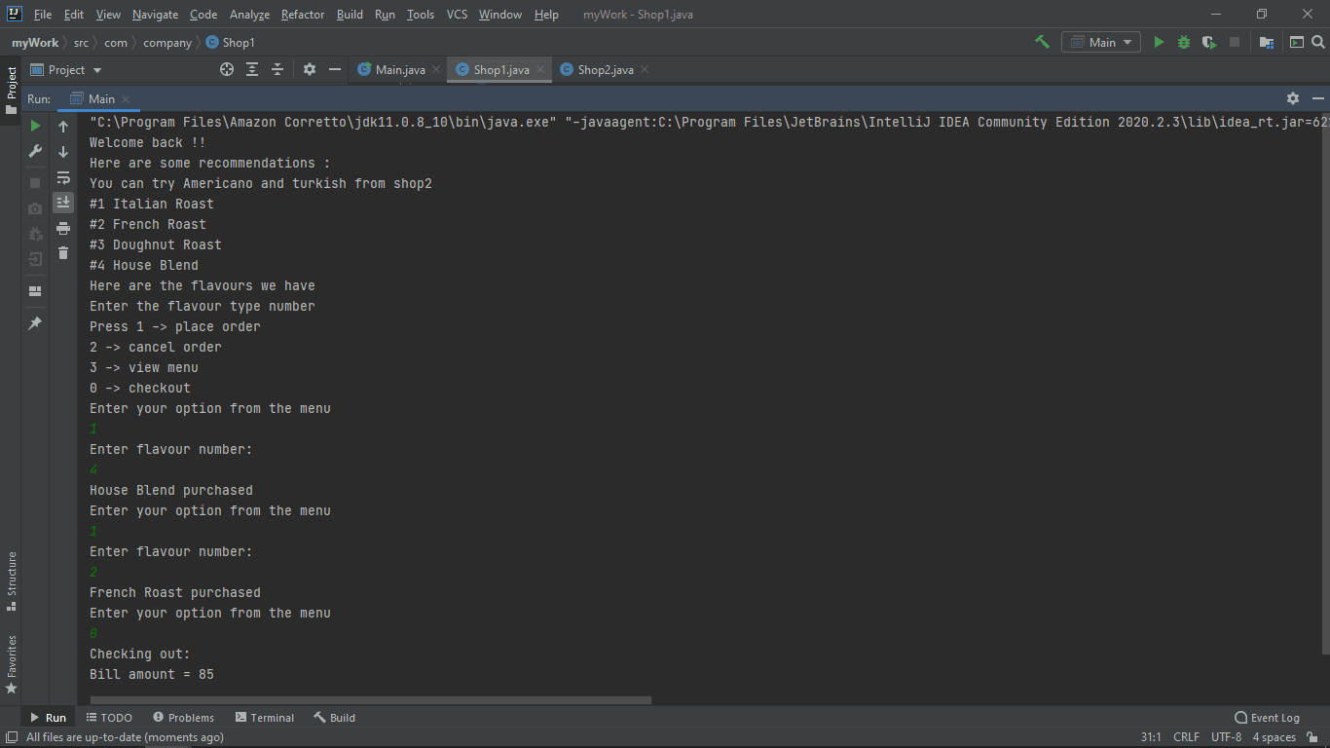The height and width of the screenshot is (748, 1330).
Task: Open the TODO tool window
Action: click(110, 718)
